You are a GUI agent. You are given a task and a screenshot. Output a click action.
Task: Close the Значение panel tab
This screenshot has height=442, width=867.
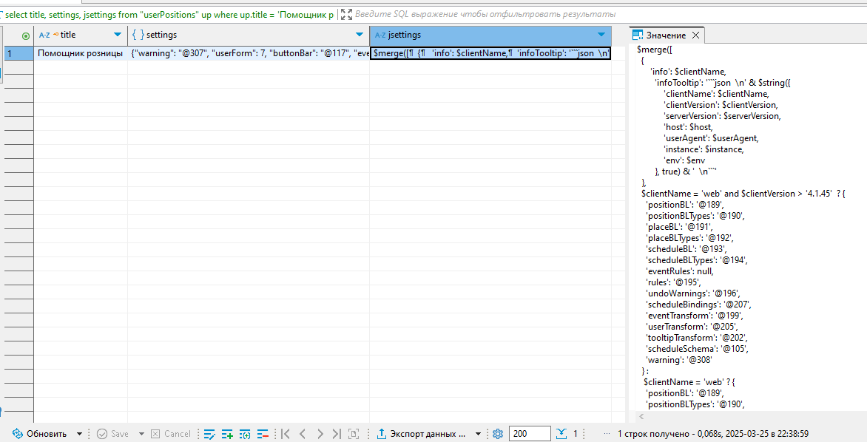[695, 35]
